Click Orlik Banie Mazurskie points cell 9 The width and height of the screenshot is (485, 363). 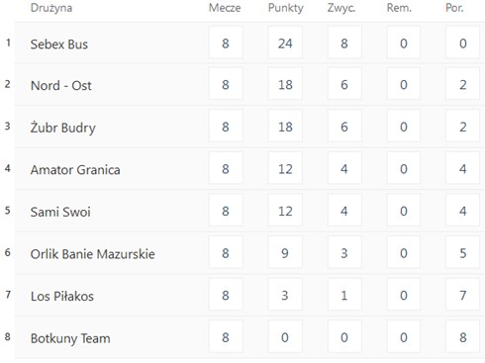point(285,253)
